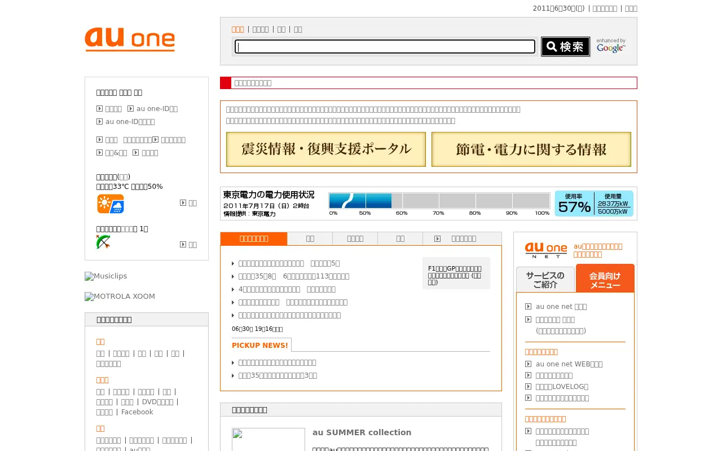This screenshot has height=451, width=722.
Task: Open the au SUMMER collection link
Action: pyautogui.click(x=362, y=432)
